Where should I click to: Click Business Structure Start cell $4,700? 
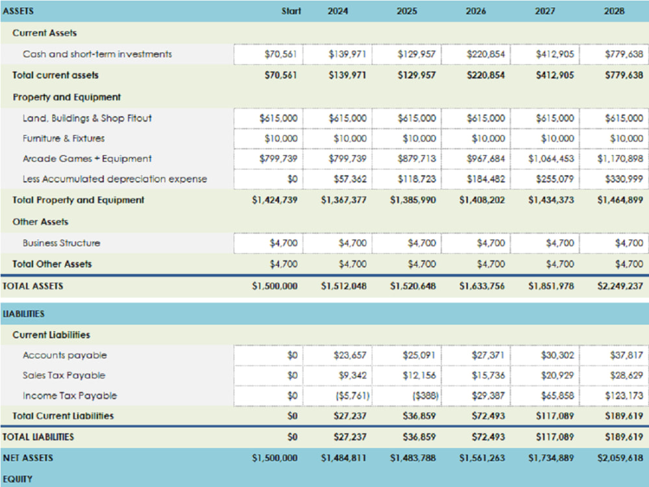(268, 243)
